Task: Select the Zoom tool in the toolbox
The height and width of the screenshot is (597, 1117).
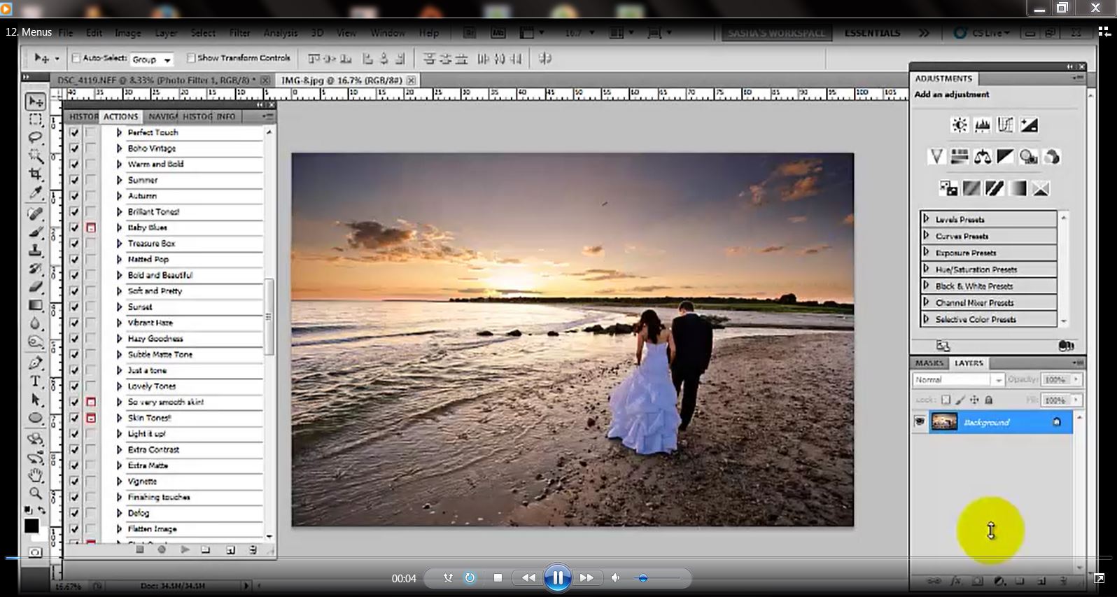Action: coord(35,493)
